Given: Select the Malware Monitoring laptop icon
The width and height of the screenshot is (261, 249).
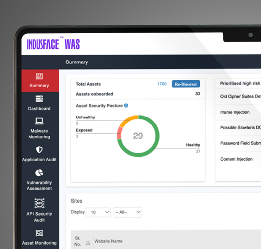Looking at the screenshot, I should click(x=39, y=121).
